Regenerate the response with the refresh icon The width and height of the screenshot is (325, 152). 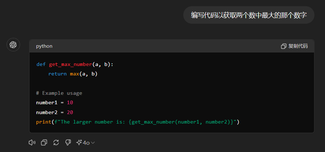click(x=56, y=143)
